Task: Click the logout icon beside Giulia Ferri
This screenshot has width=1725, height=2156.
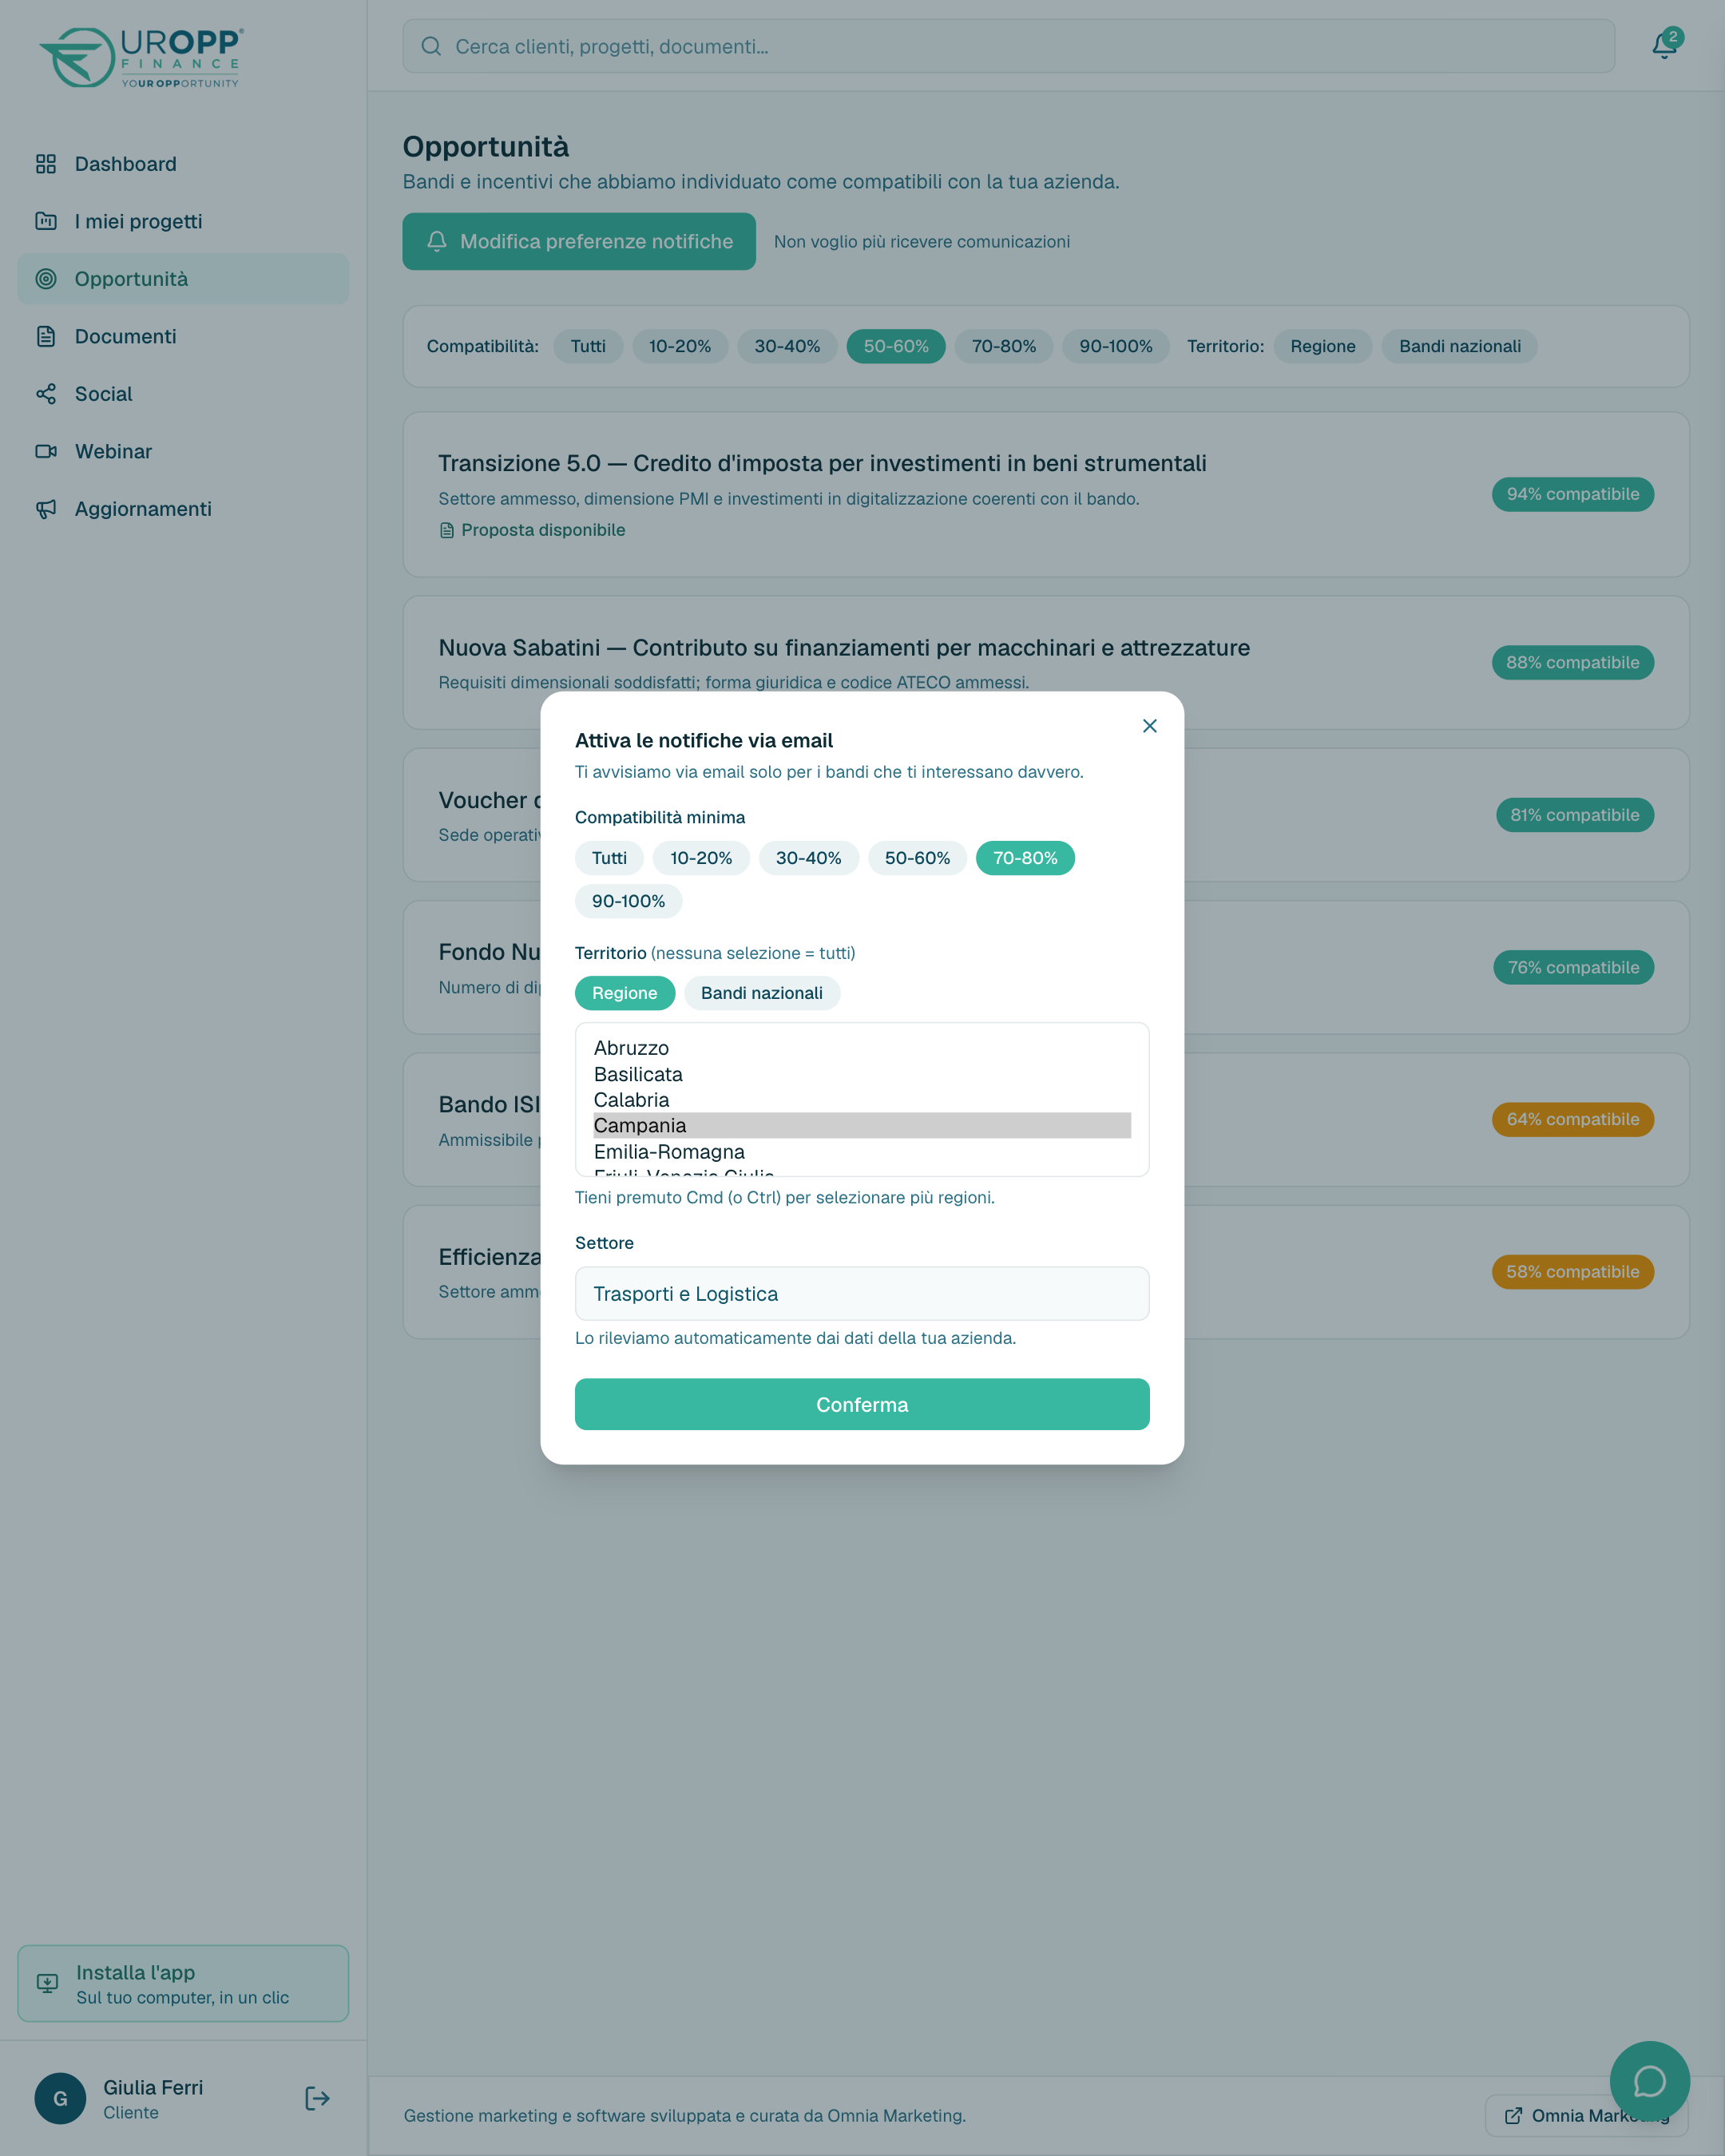Action: tap(317, 2098)
